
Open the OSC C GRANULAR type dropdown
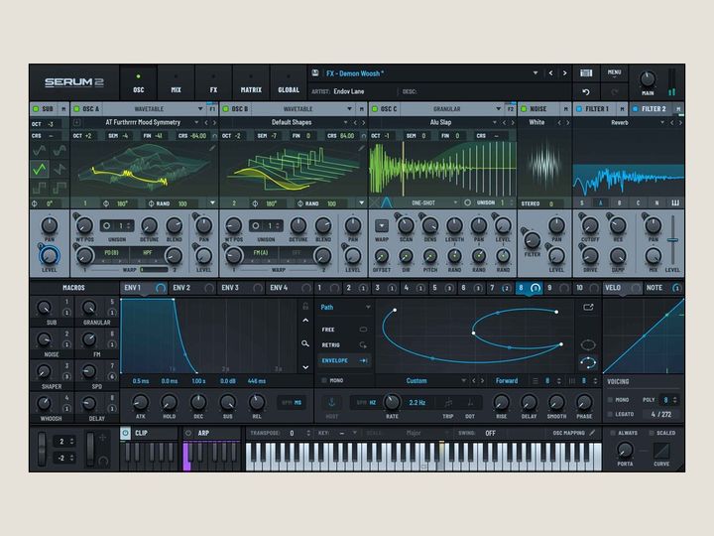tap(498, 109)
